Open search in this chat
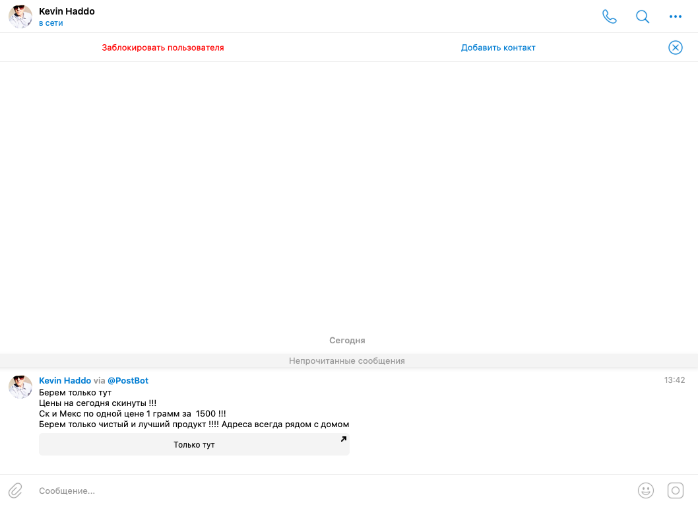 (x=643, y=17)
